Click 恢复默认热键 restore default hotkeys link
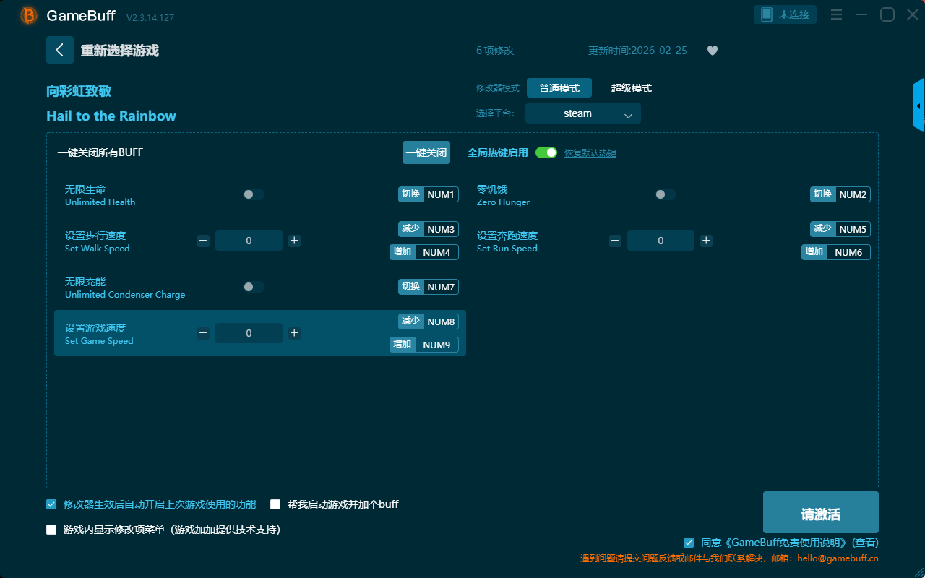The width and height of the screenshot is (925, 578). 590,153
